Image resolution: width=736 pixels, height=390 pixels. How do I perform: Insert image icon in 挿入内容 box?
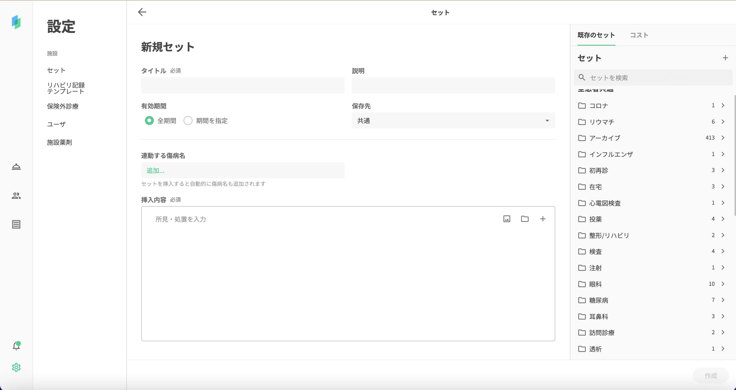tap(507, 219)
